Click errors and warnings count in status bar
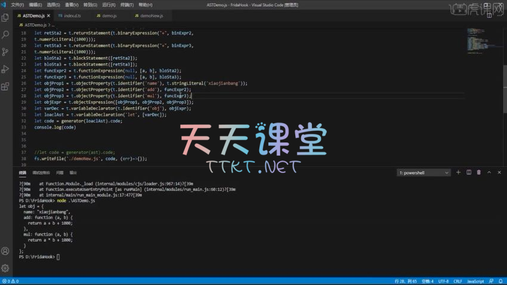The height and width of the screenshot is (285, 507). pyautogui.click(x=11, y=281)
